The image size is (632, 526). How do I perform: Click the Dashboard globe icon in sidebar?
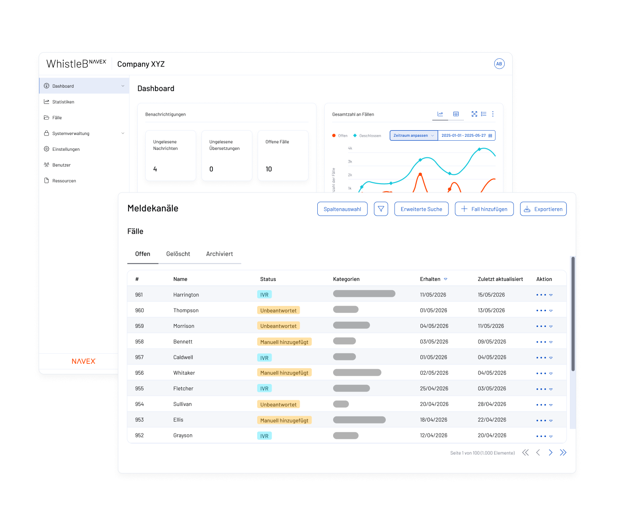click(x=47, y=86)
